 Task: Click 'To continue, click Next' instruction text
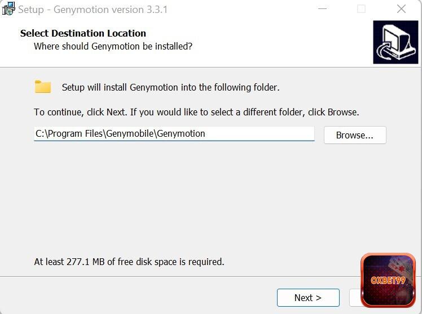tap(196, 112)
